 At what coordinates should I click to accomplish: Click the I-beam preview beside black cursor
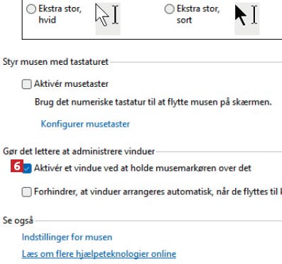[254, 15]
